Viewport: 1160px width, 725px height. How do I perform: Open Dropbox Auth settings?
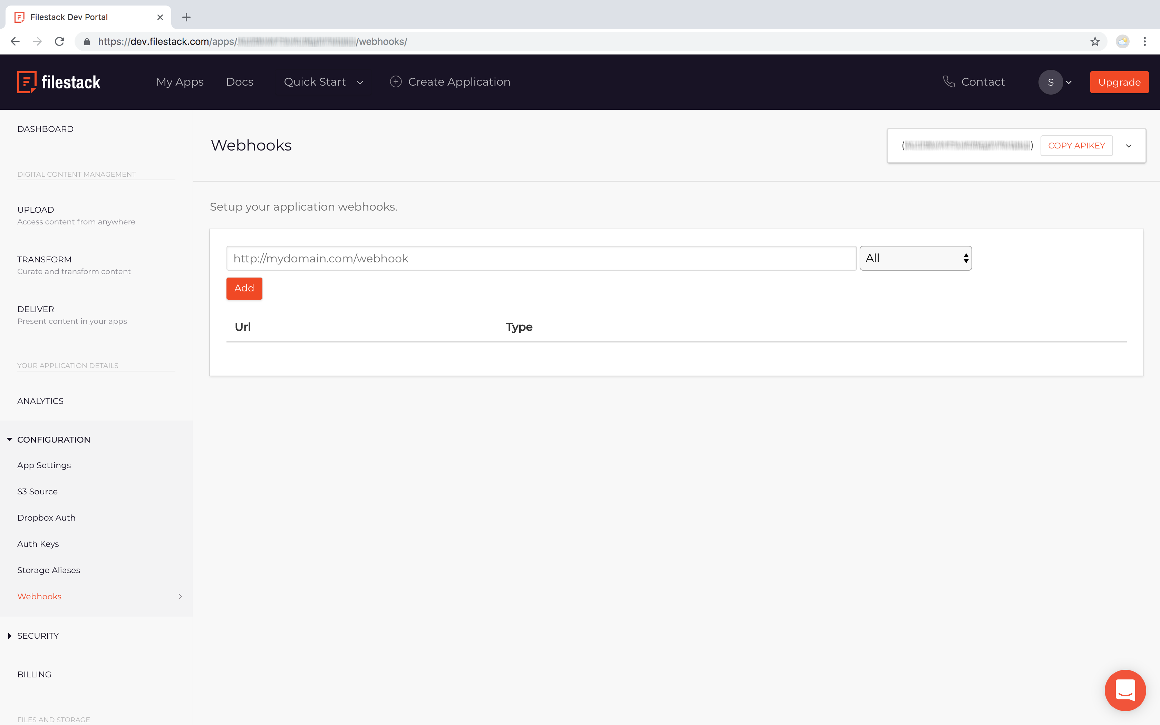pyautogui.click(x=47, y=518)
